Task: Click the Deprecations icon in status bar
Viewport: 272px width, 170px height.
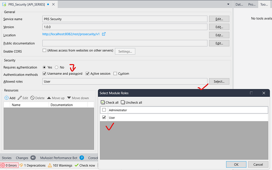Action: tap(21, 165)
